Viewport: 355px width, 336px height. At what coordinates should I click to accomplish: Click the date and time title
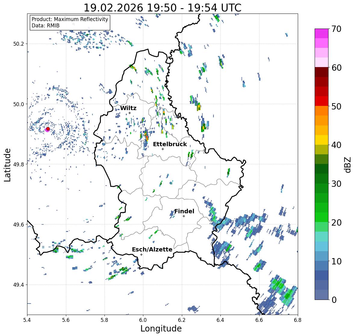click(x=163, y=8)
